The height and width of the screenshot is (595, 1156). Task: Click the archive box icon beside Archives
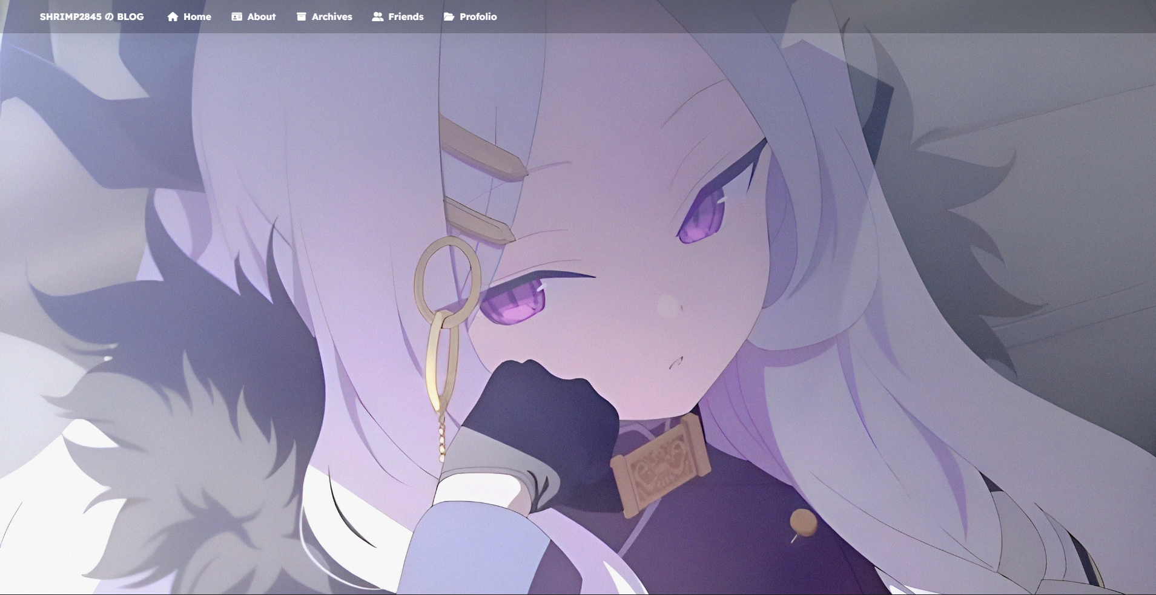click(302, 17)
